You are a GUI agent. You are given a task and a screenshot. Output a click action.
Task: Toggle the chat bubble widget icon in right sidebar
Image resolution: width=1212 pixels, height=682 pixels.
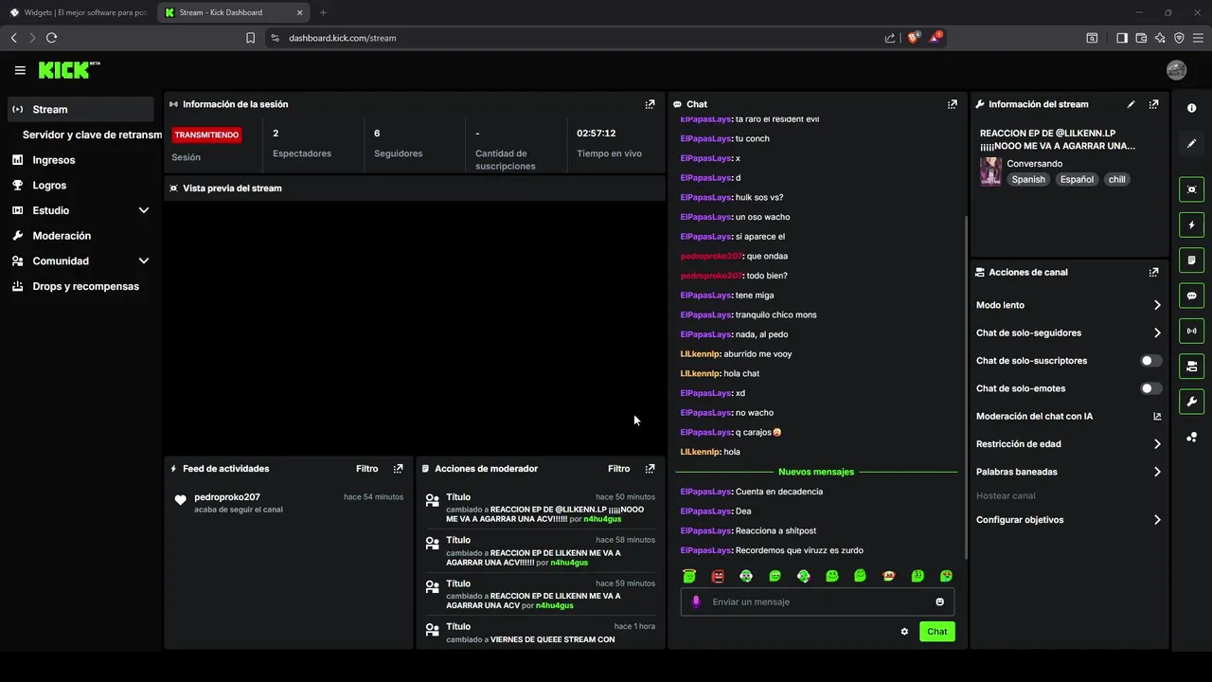(1191, 296)
